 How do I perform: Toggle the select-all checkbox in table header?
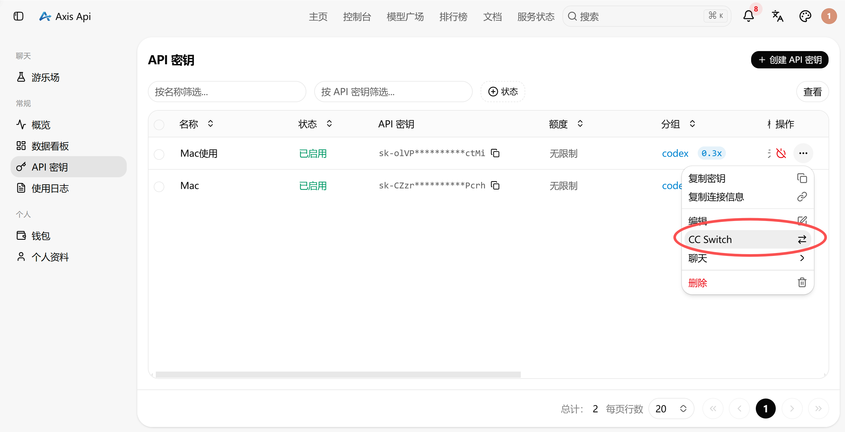(x=159, y=125)
